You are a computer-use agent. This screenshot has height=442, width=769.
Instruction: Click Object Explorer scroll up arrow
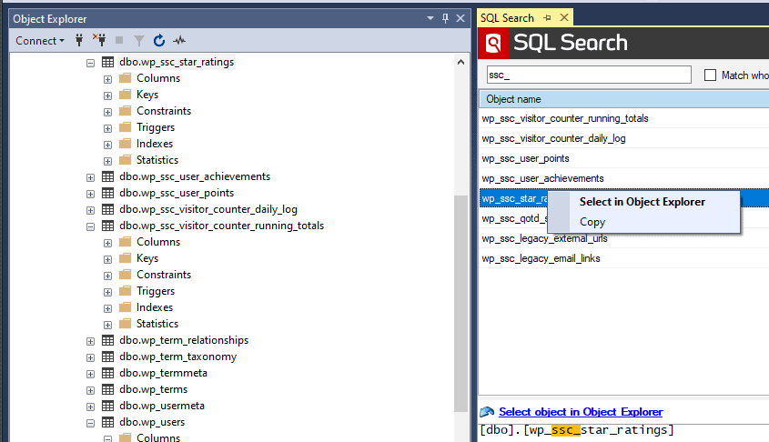click(460, 62)
